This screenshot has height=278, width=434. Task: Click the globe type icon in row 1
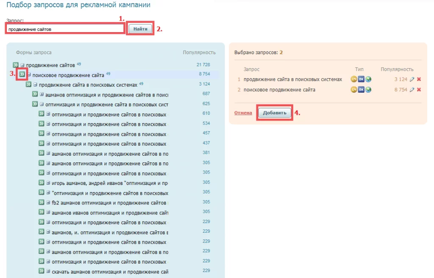click(368, 79)
